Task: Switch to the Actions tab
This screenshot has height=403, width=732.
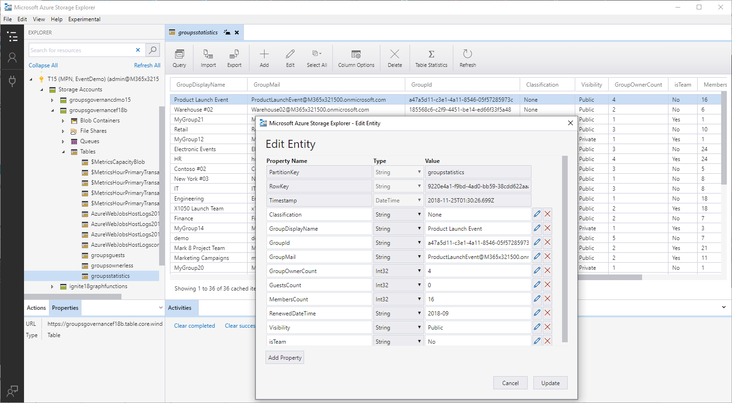Action: coord(36,308)
